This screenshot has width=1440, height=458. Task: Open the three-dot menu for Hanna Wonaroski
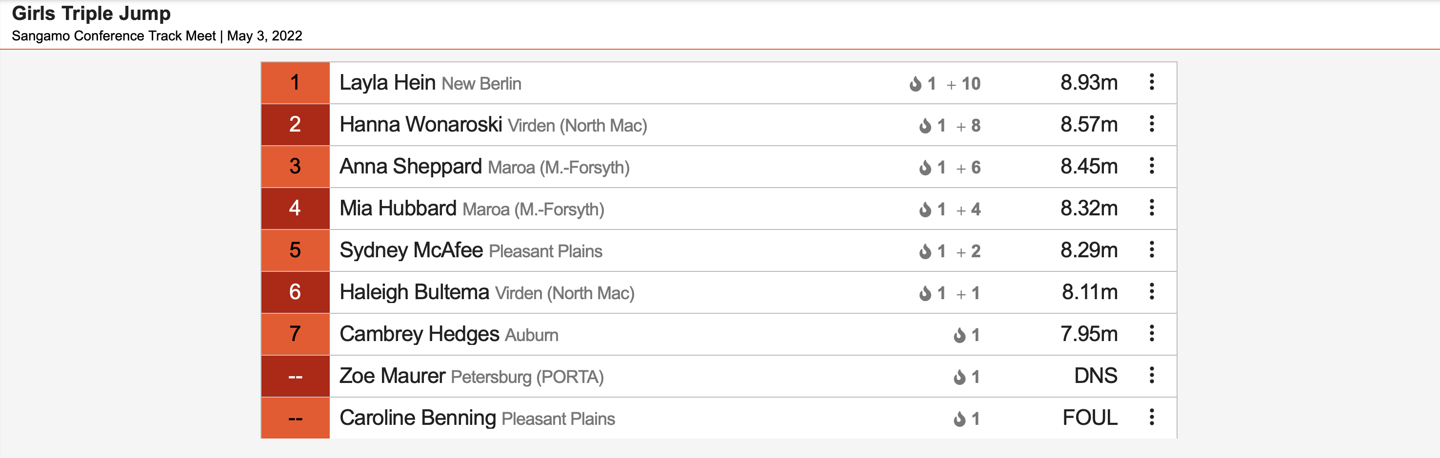pos(1152,124)
